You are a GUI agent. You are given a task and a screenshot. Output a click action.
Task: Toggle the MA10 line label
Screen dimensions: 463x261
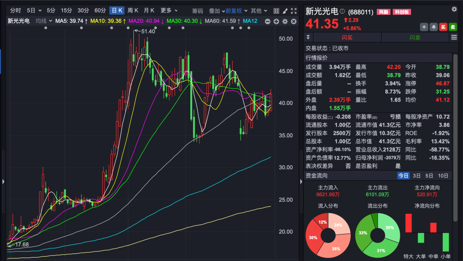tap(108, 21)
